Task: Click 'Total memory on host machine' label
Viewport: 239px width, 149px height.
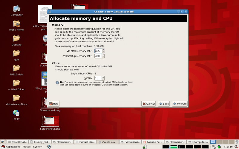Action: pyautogui.click(x=74, y=46)
